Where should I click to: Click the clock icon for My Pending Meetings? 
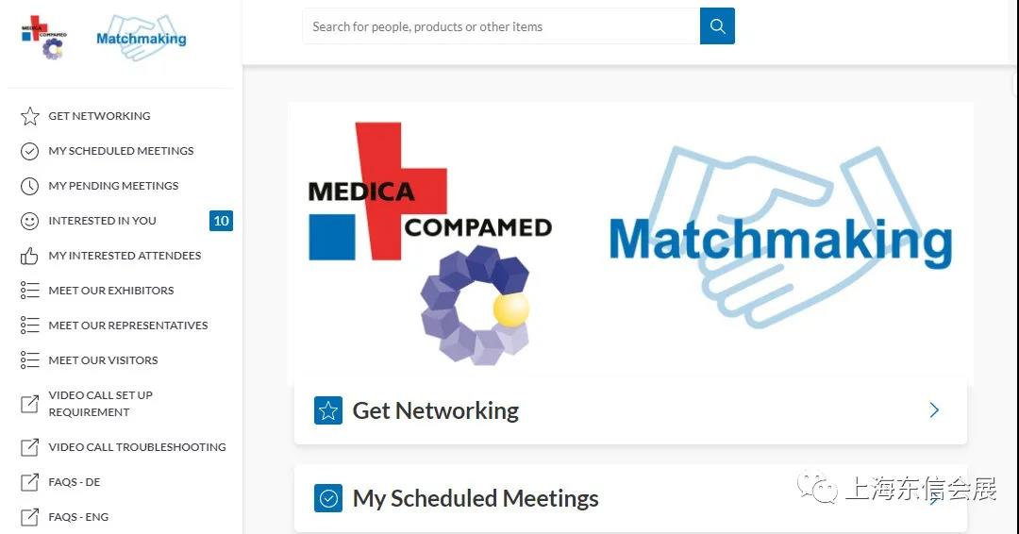point(30,186)
